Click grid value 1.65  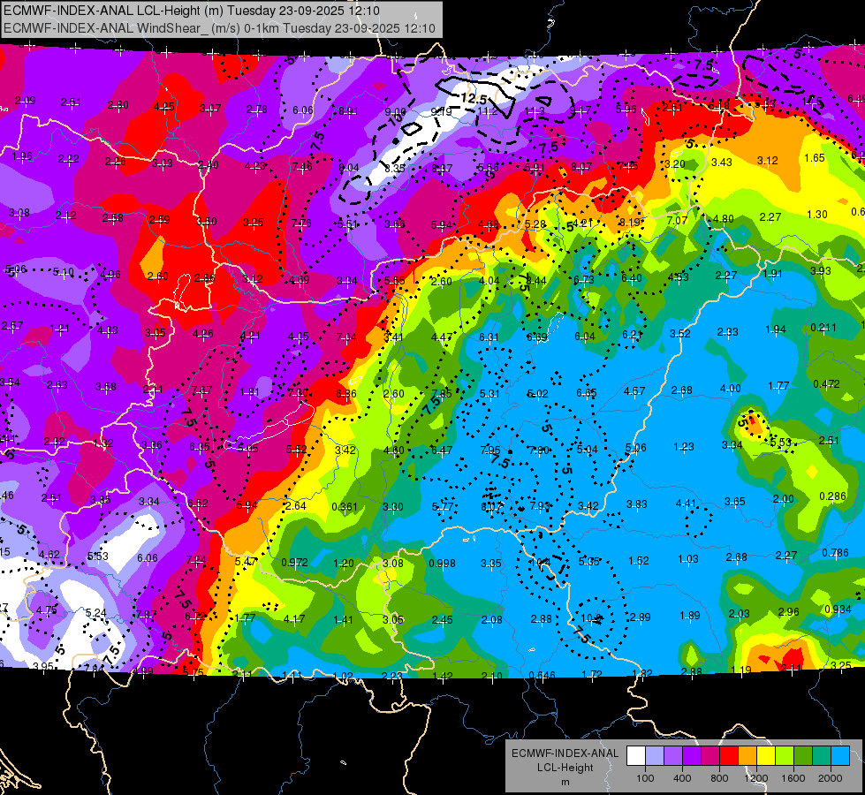pyautogui.click(x=815, y=158)
